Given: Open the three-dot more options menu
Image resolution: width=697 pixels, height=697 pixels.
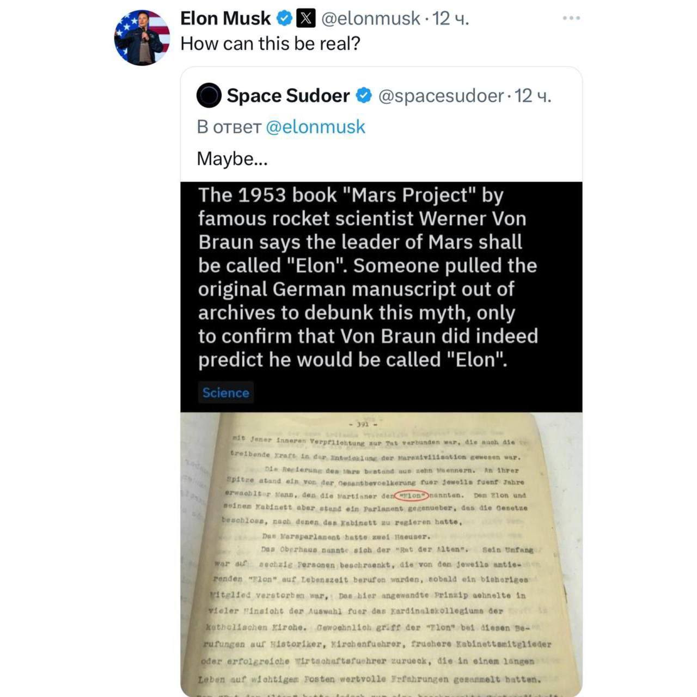Looking at the screenshot, I should coord(571,19).
